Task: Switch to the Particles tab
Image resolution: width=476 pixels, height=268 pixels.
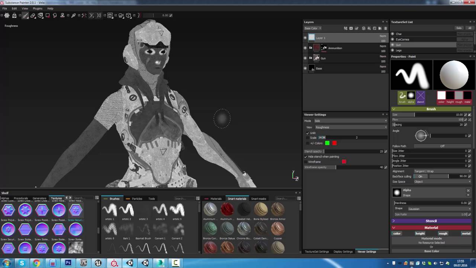Action: click(137, 199)
